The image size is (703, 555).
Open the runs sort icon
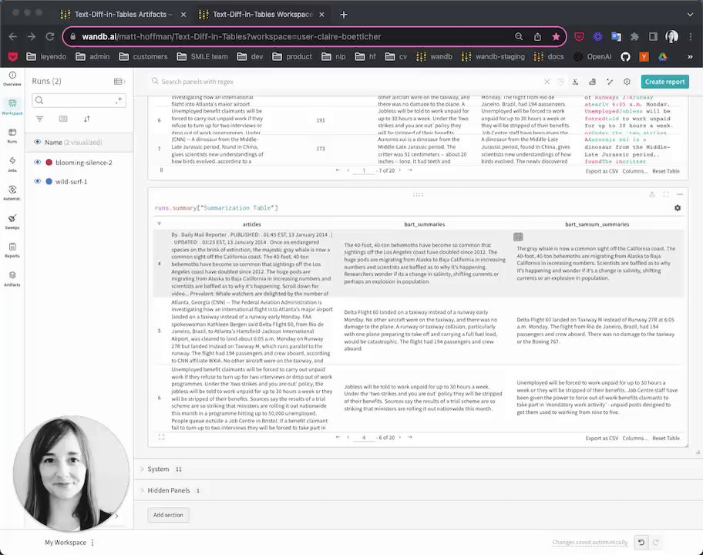pyautogui.click(x=86, y=119)
